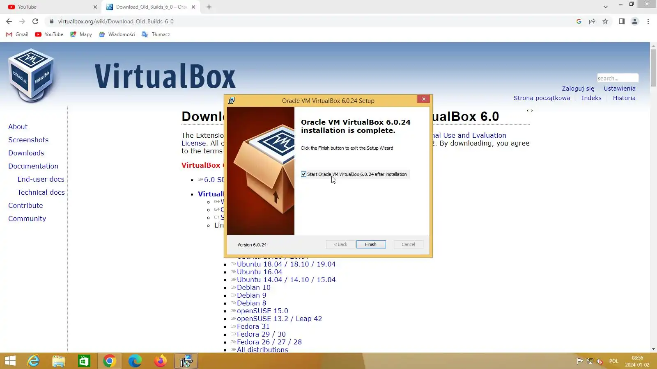Open the openSUSE 15.0 download link
657x369 pixels.
[x=262, y=311]
